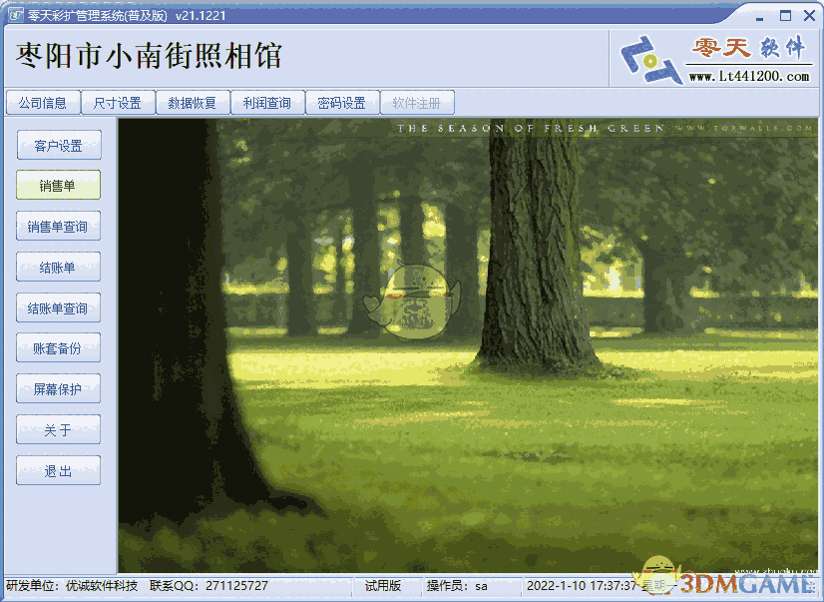Switch to the 公司信息 tab

tap(43, 102)
